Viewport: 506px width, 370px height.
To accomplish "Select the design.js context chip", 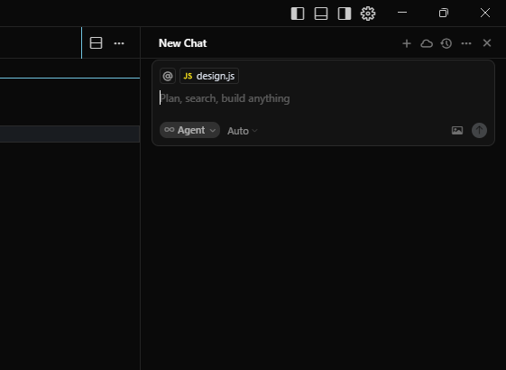I will (x=209, y=76).
